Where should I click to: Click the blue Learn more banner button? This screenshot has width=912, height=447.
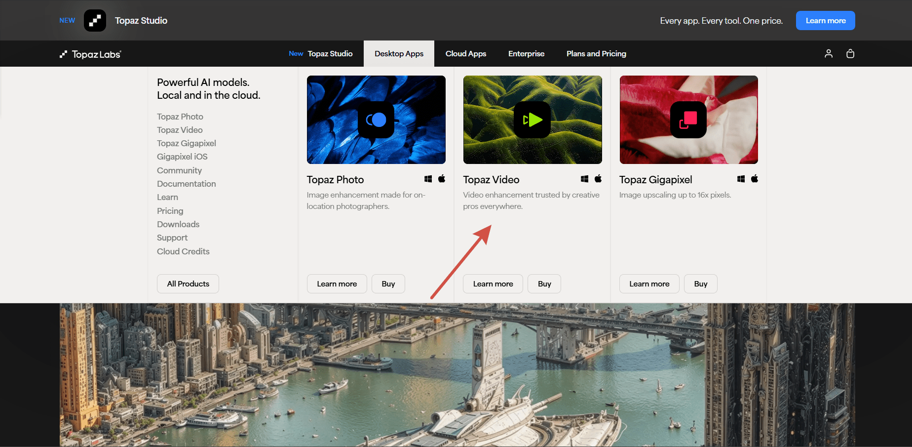pyautogui.click(x=826, y=21)
